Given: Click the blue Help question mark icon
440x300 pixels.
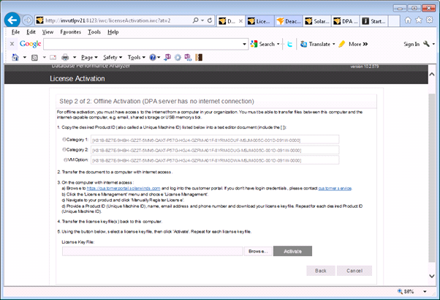Looking at the screenshot, I should tap(152, 58).
